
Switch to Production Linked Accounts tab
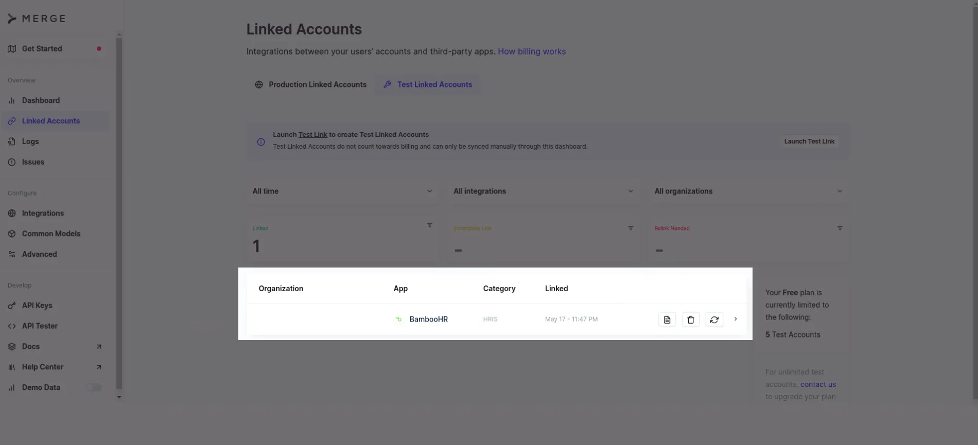[311, 84]
